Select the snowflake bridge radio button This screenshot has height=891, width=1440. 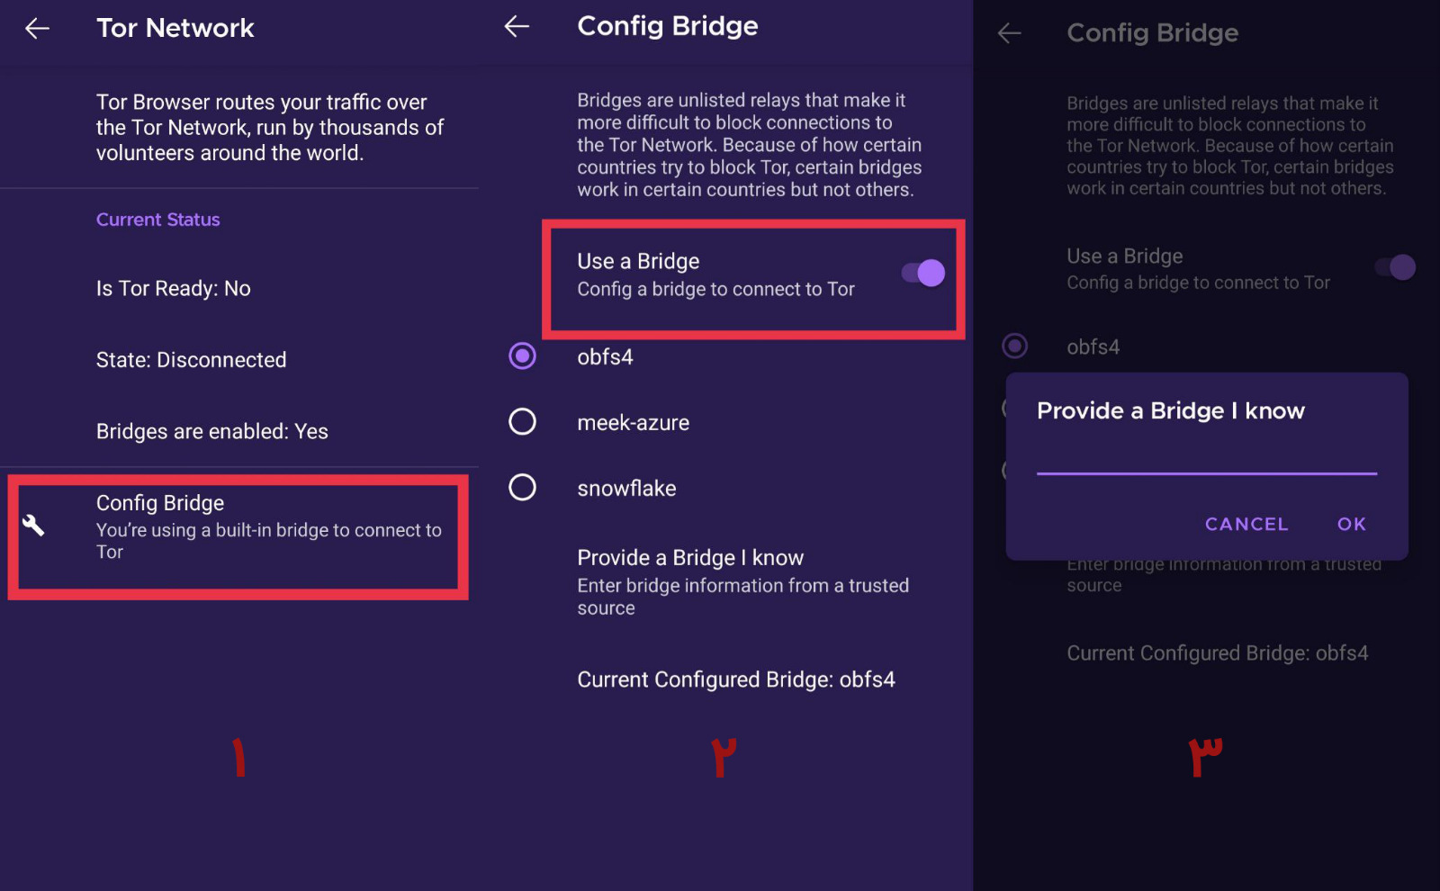[522, 487]
